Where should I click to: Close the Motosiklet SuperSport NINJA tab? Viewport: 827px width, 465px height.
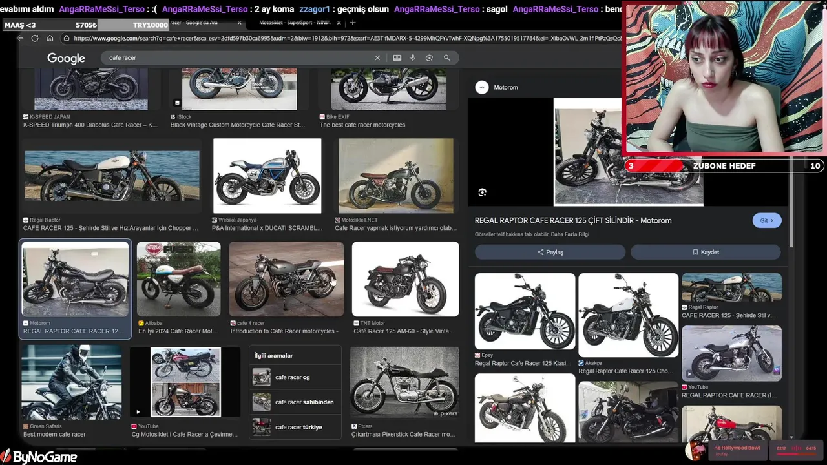tap(338, 23)
